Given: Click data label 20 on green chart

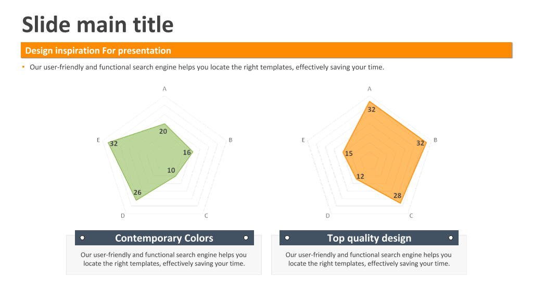Looking at the screenshot, I should point(163,131).
